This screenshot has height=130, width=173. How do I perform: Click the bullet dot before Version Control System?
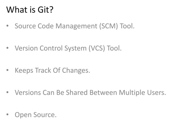8,48
